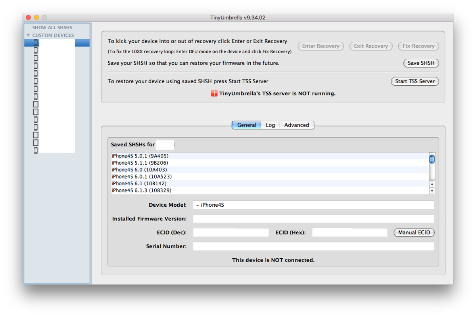Select iPhone4S 5.0.1 (9A405) entry
The width and height of the screenshot is (476, 317).
[270, 156]
